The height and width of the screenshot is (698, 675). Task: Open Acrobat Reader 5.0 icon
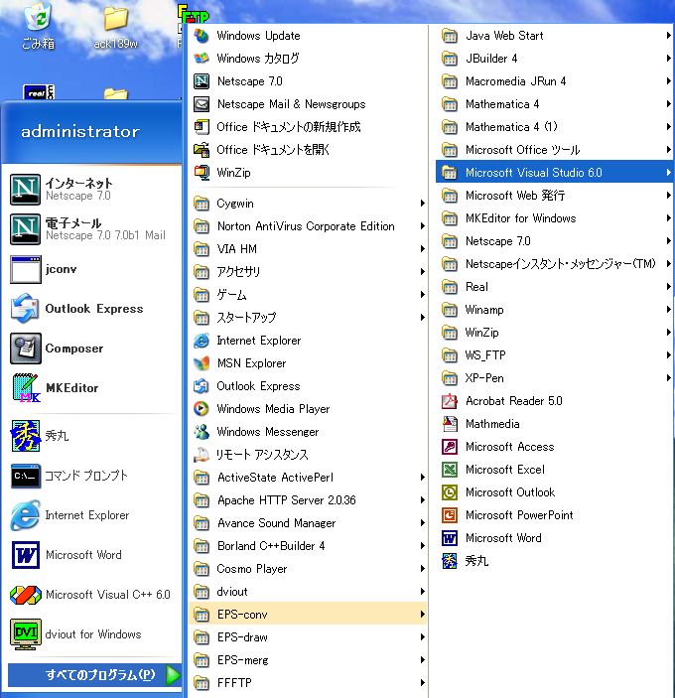pyautogui.click(x=450, y=401)
